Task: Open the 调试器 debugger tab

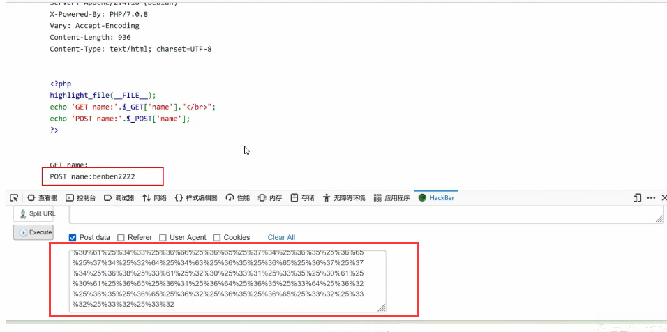Action: [x=119, y=198]
